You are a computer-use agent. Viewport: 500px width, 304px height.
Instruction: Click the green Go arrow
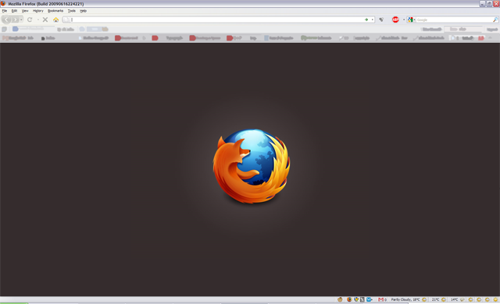[x=366, y=19]
